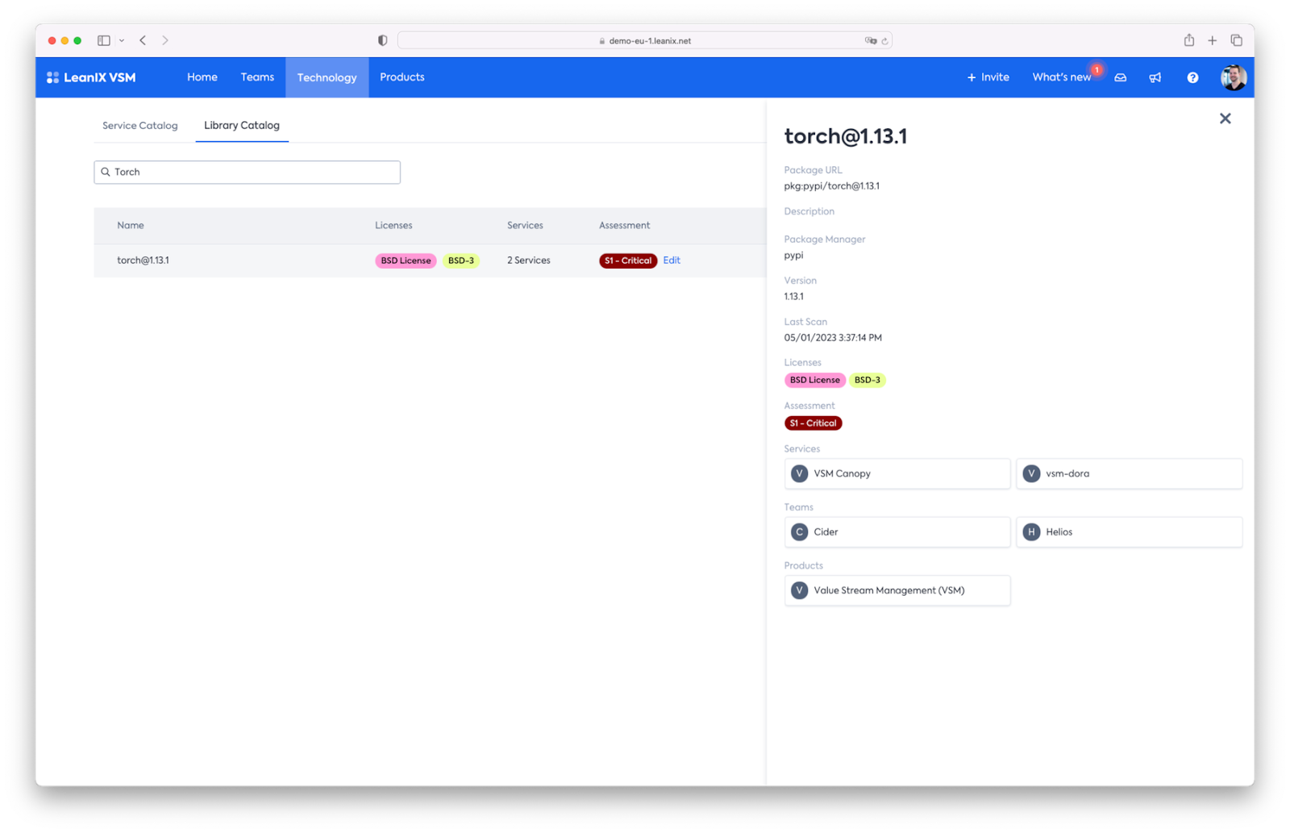1290x833 pixels.
Task: Go to the Home menu
Action: [202, 77]
